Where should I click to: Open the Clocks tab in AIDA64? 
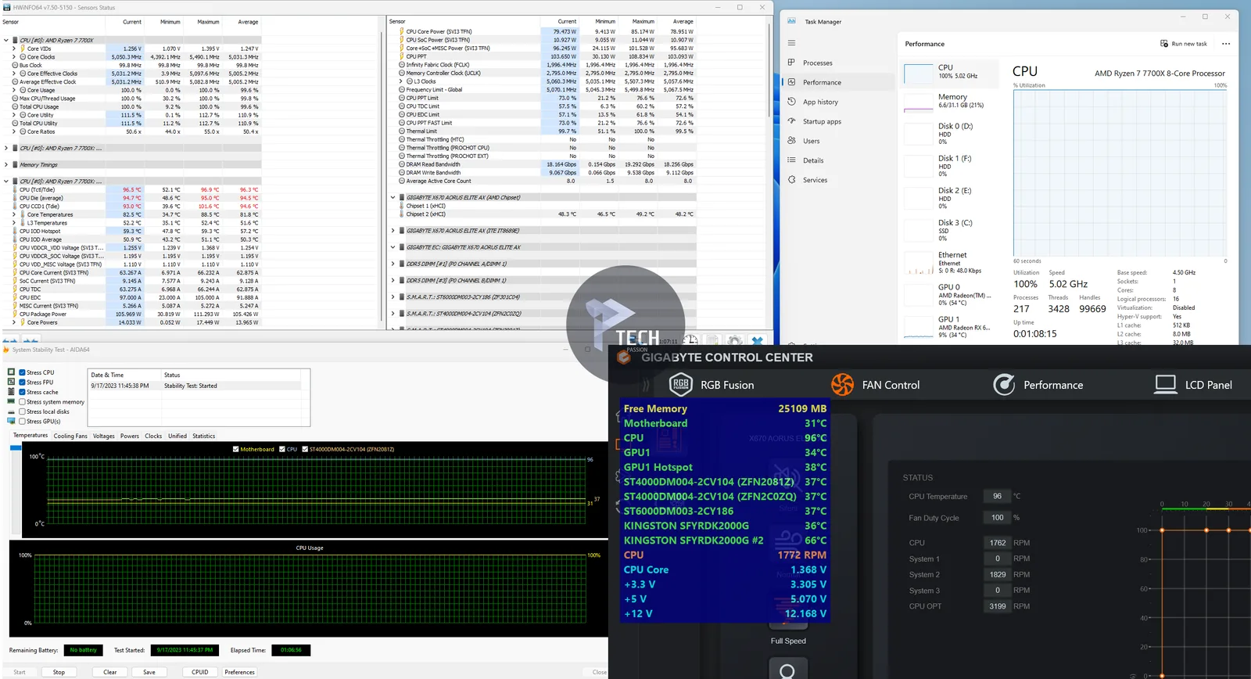pos(153,436)
